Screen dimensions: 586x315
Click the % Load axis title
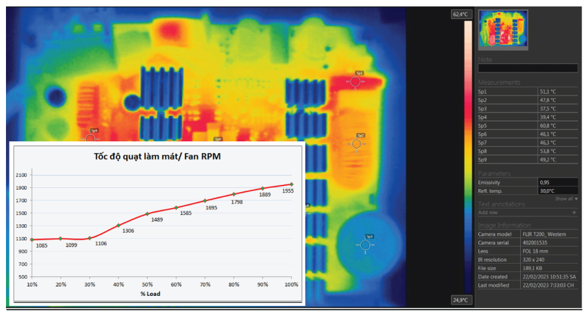150,294
